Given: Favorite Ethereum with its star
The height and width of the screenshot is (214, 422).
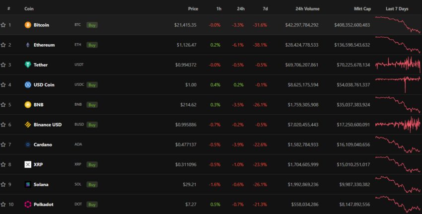Looking at the screenshot, I should [3, 45].
